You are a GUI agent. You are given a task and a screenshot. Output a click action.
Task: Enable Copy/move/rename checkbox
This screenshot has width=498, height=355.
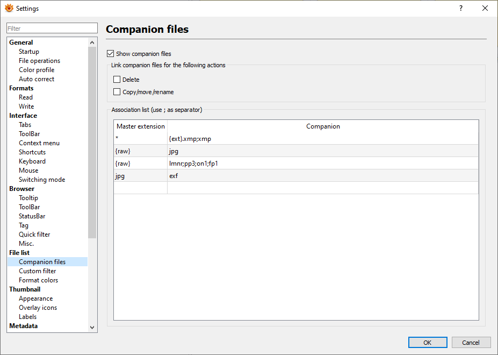(117, 92)
